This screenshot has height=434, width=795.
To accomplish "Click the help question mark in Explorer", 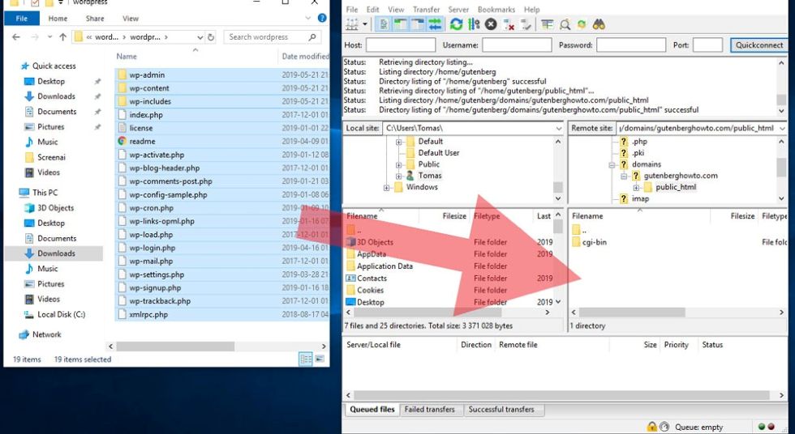I will click(322, 18).
